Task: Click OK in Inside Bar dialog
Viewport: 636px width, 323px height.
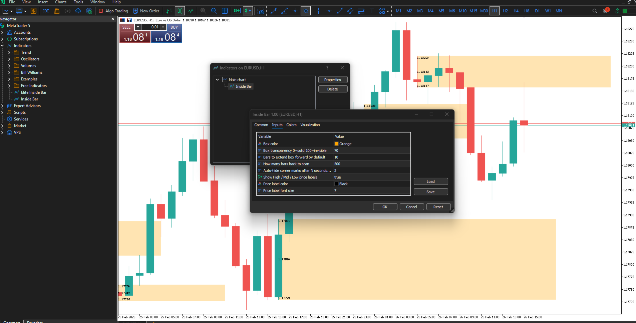Action: tap(385, 207)
